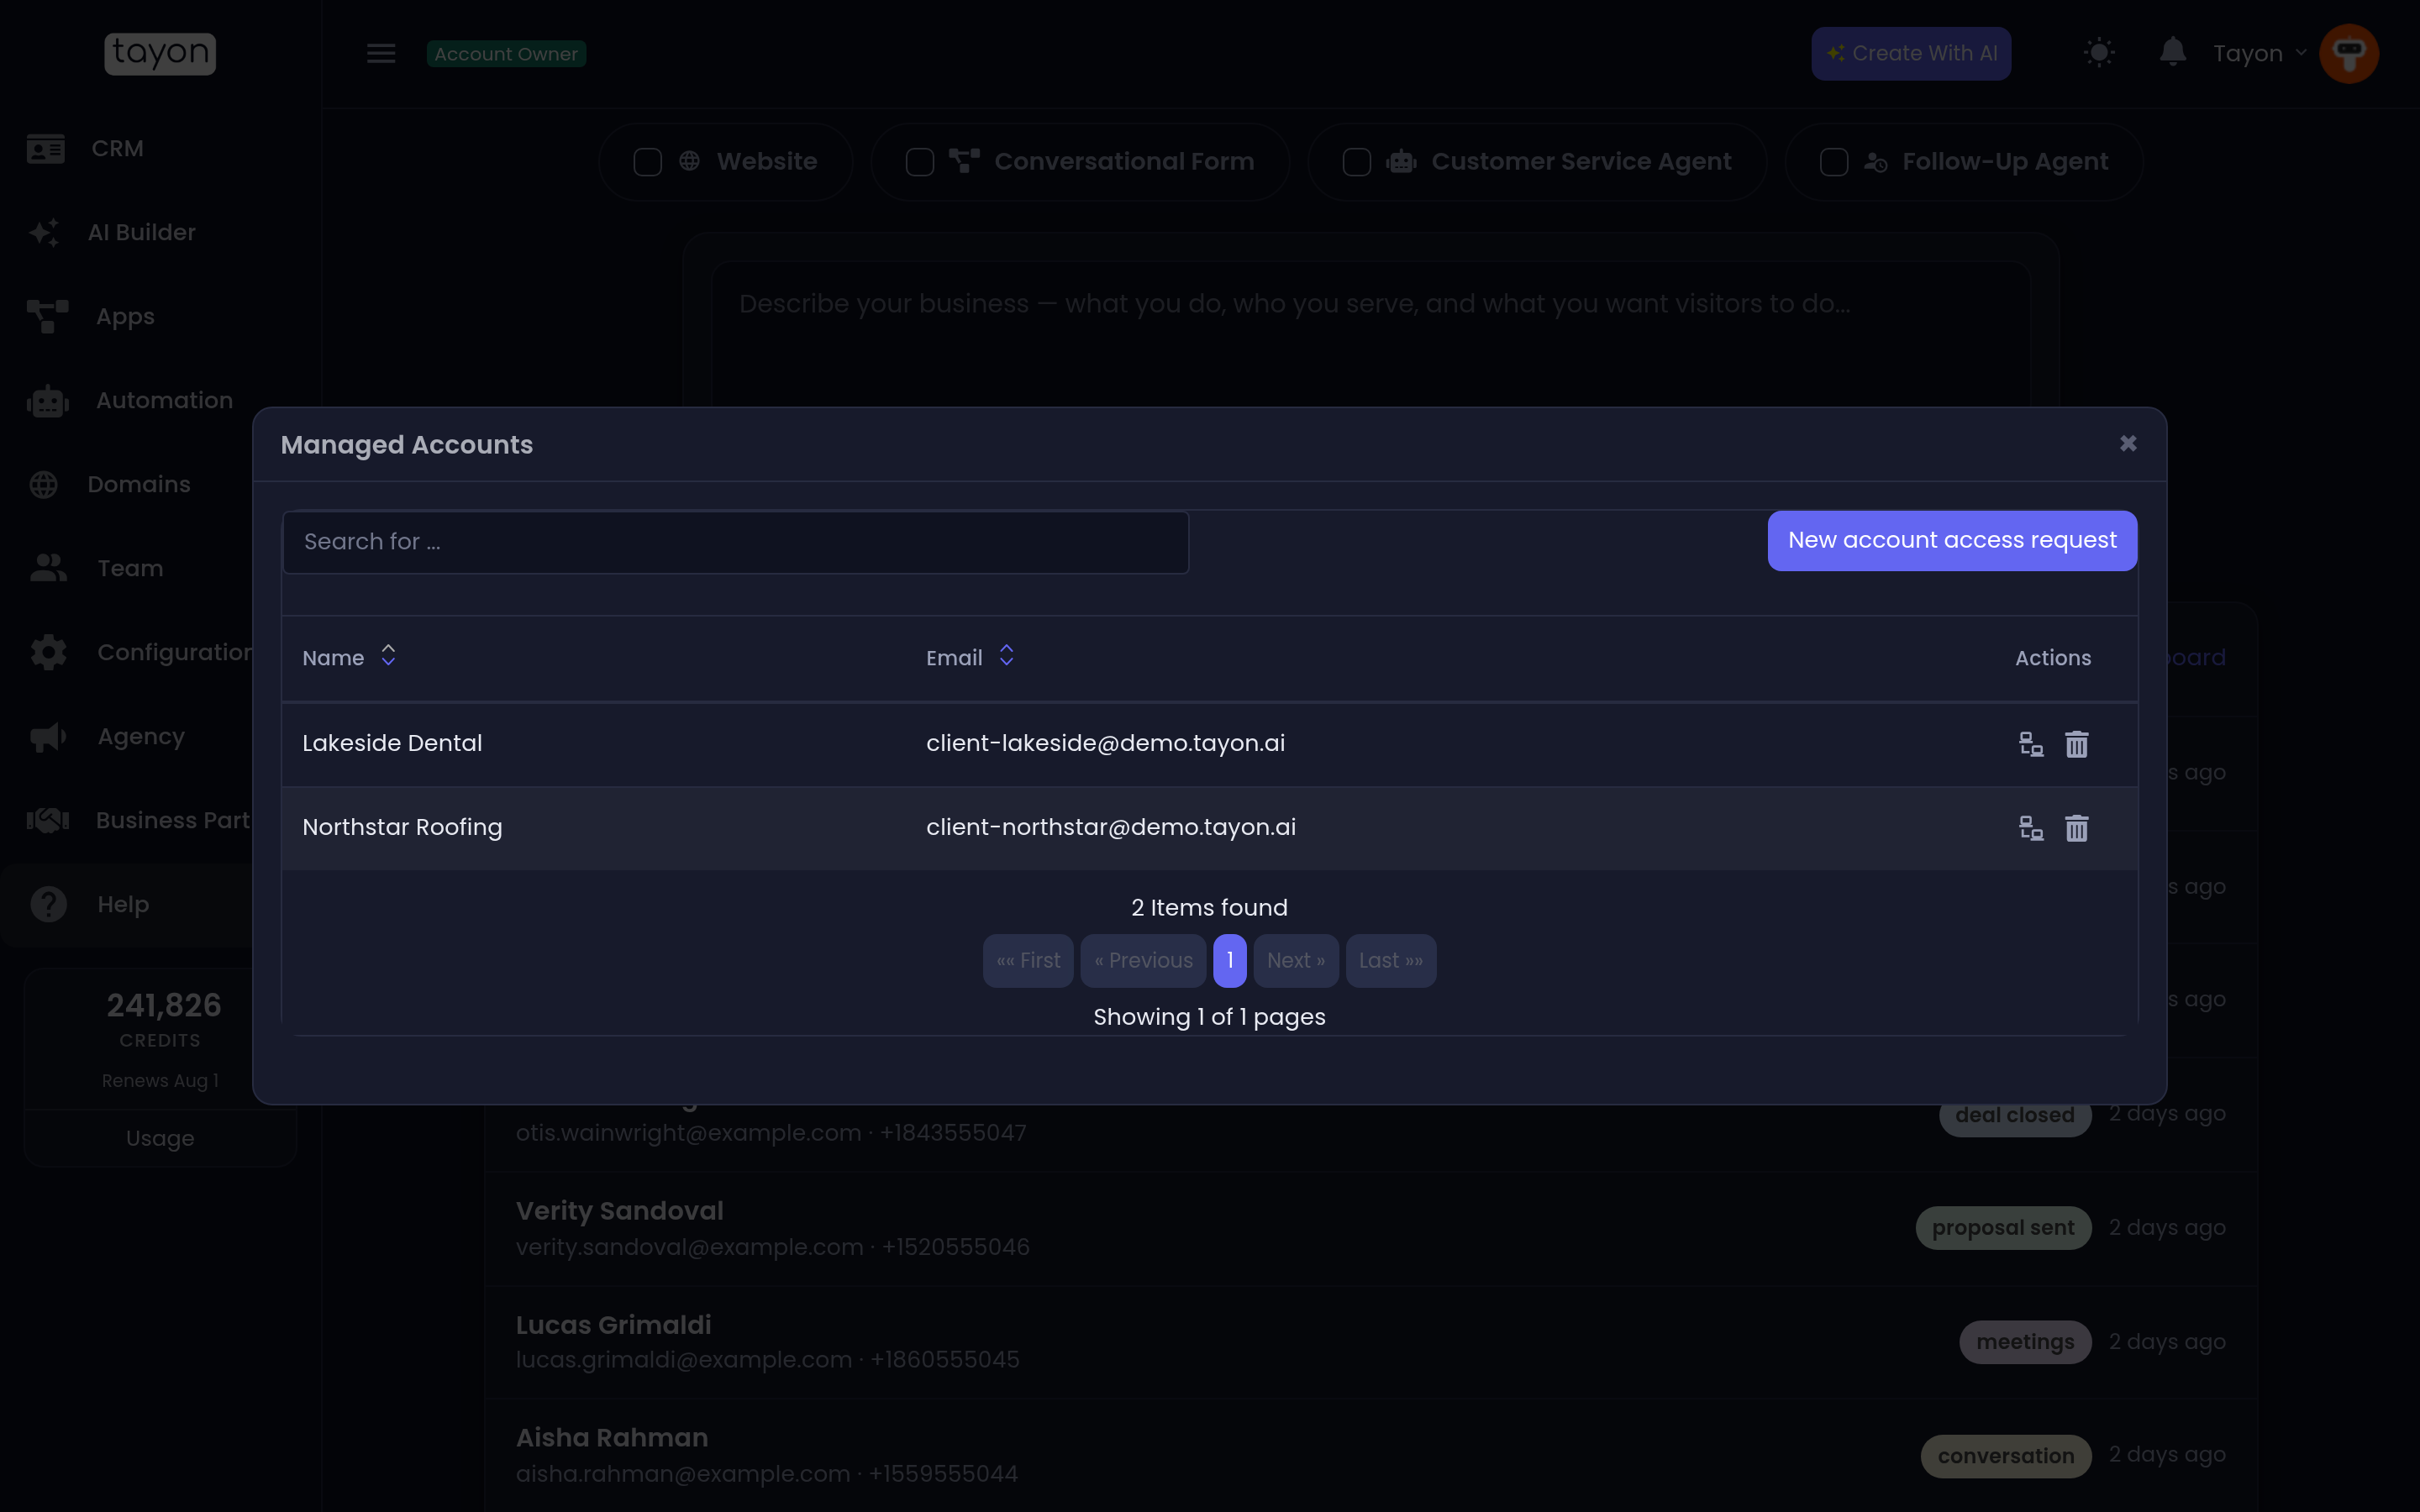Click the Create With AI button

point(1911,54)
